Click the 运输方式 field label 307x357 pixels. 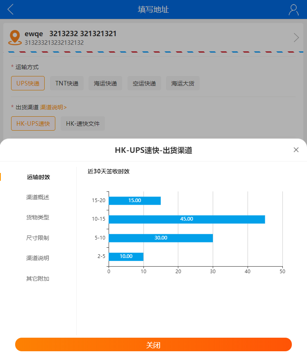point(27,67)
